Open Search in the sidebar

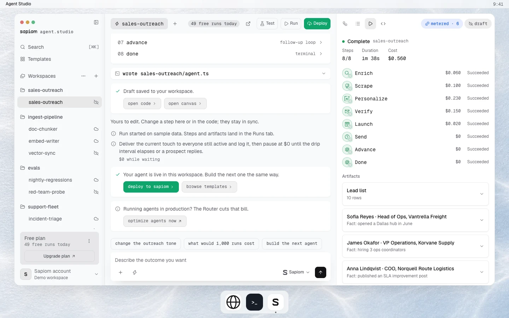59,47
